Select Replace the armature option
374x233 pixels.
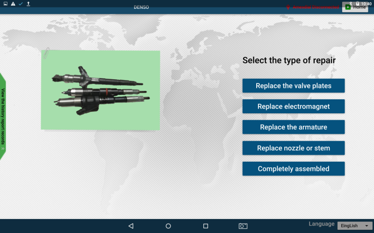point(294,127)
